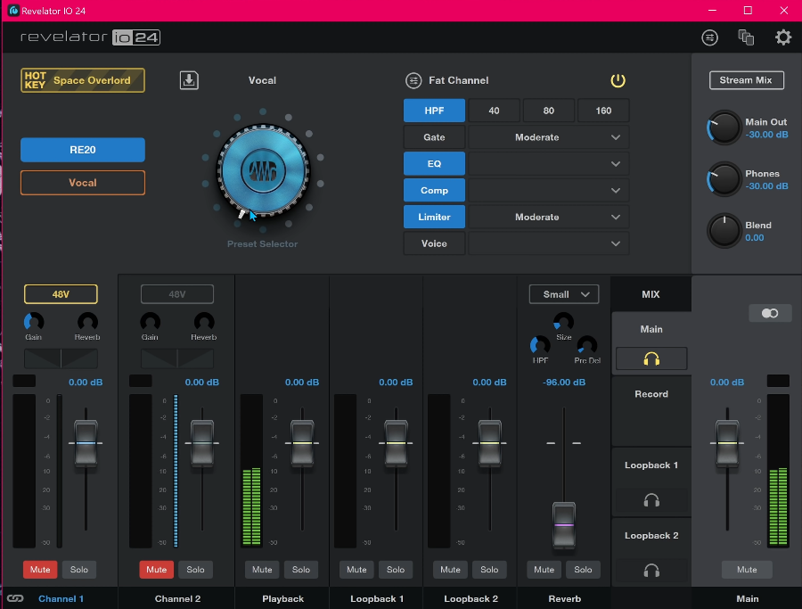Click the reverb Size knob
Screen dimensions: 802x609
pos(564,322)
